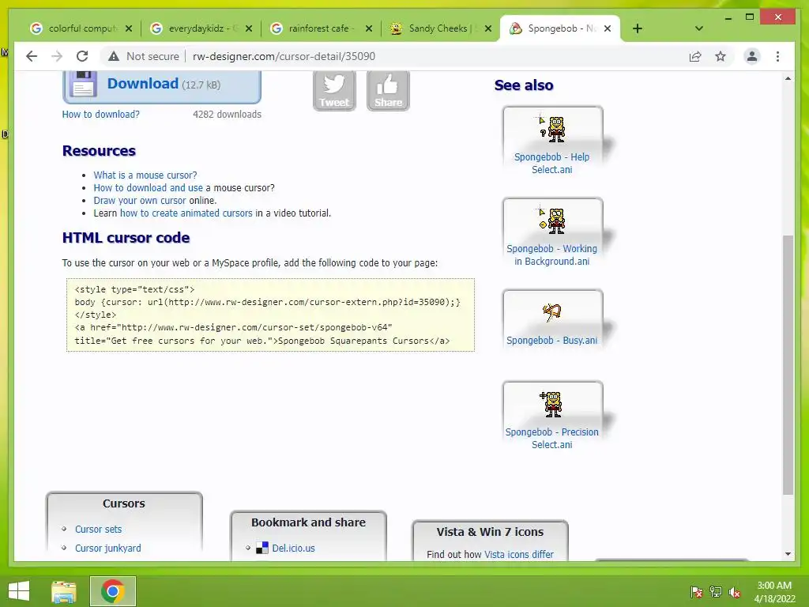Reload the page with the refresh icon
Screen dimensions: 809x607
[82, 56]
